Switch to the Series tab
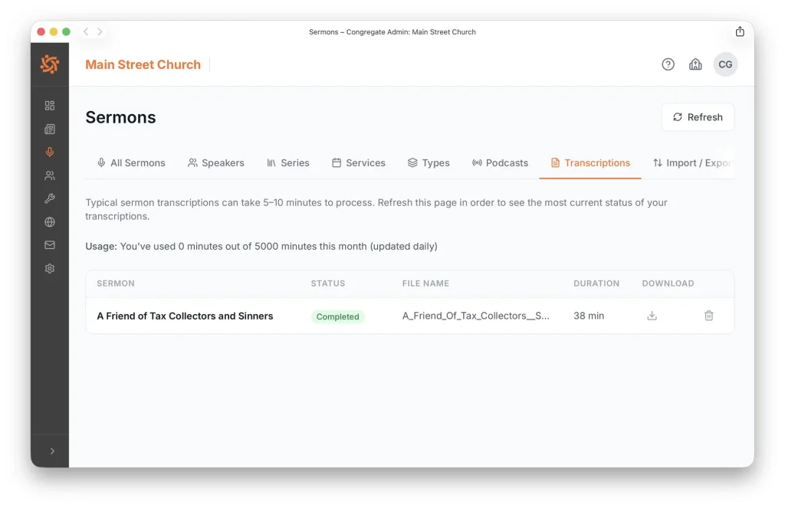The image size is (785, 508). pyautogui.click(x=288, y=162)
